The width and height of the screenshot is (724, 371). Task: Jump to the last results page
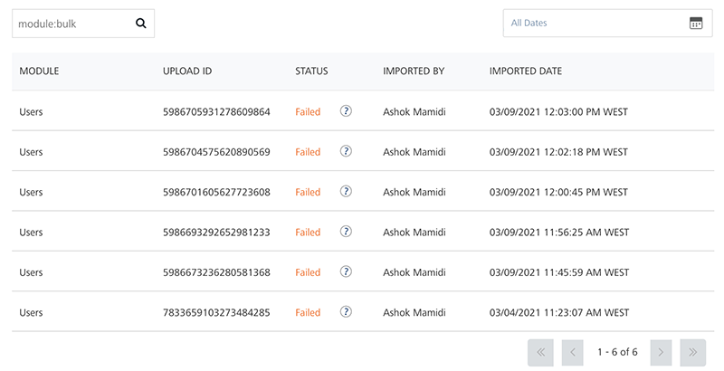click(x=692, y=352)
